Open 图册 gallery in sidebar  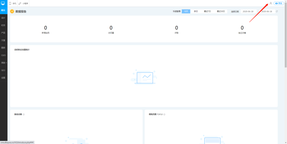pyautogui.click(x=3, y=48)
